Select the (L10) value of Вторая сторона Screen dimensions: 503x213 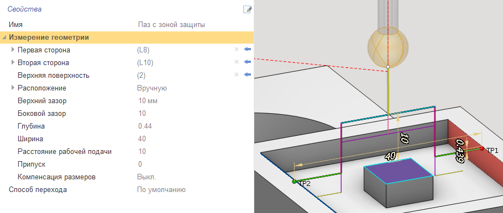(x=145, y=63)
